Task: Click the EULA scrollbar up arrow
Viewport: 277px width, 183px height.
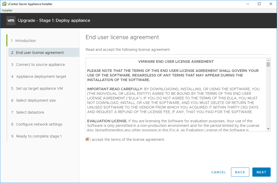Action: tap(268, 60)
